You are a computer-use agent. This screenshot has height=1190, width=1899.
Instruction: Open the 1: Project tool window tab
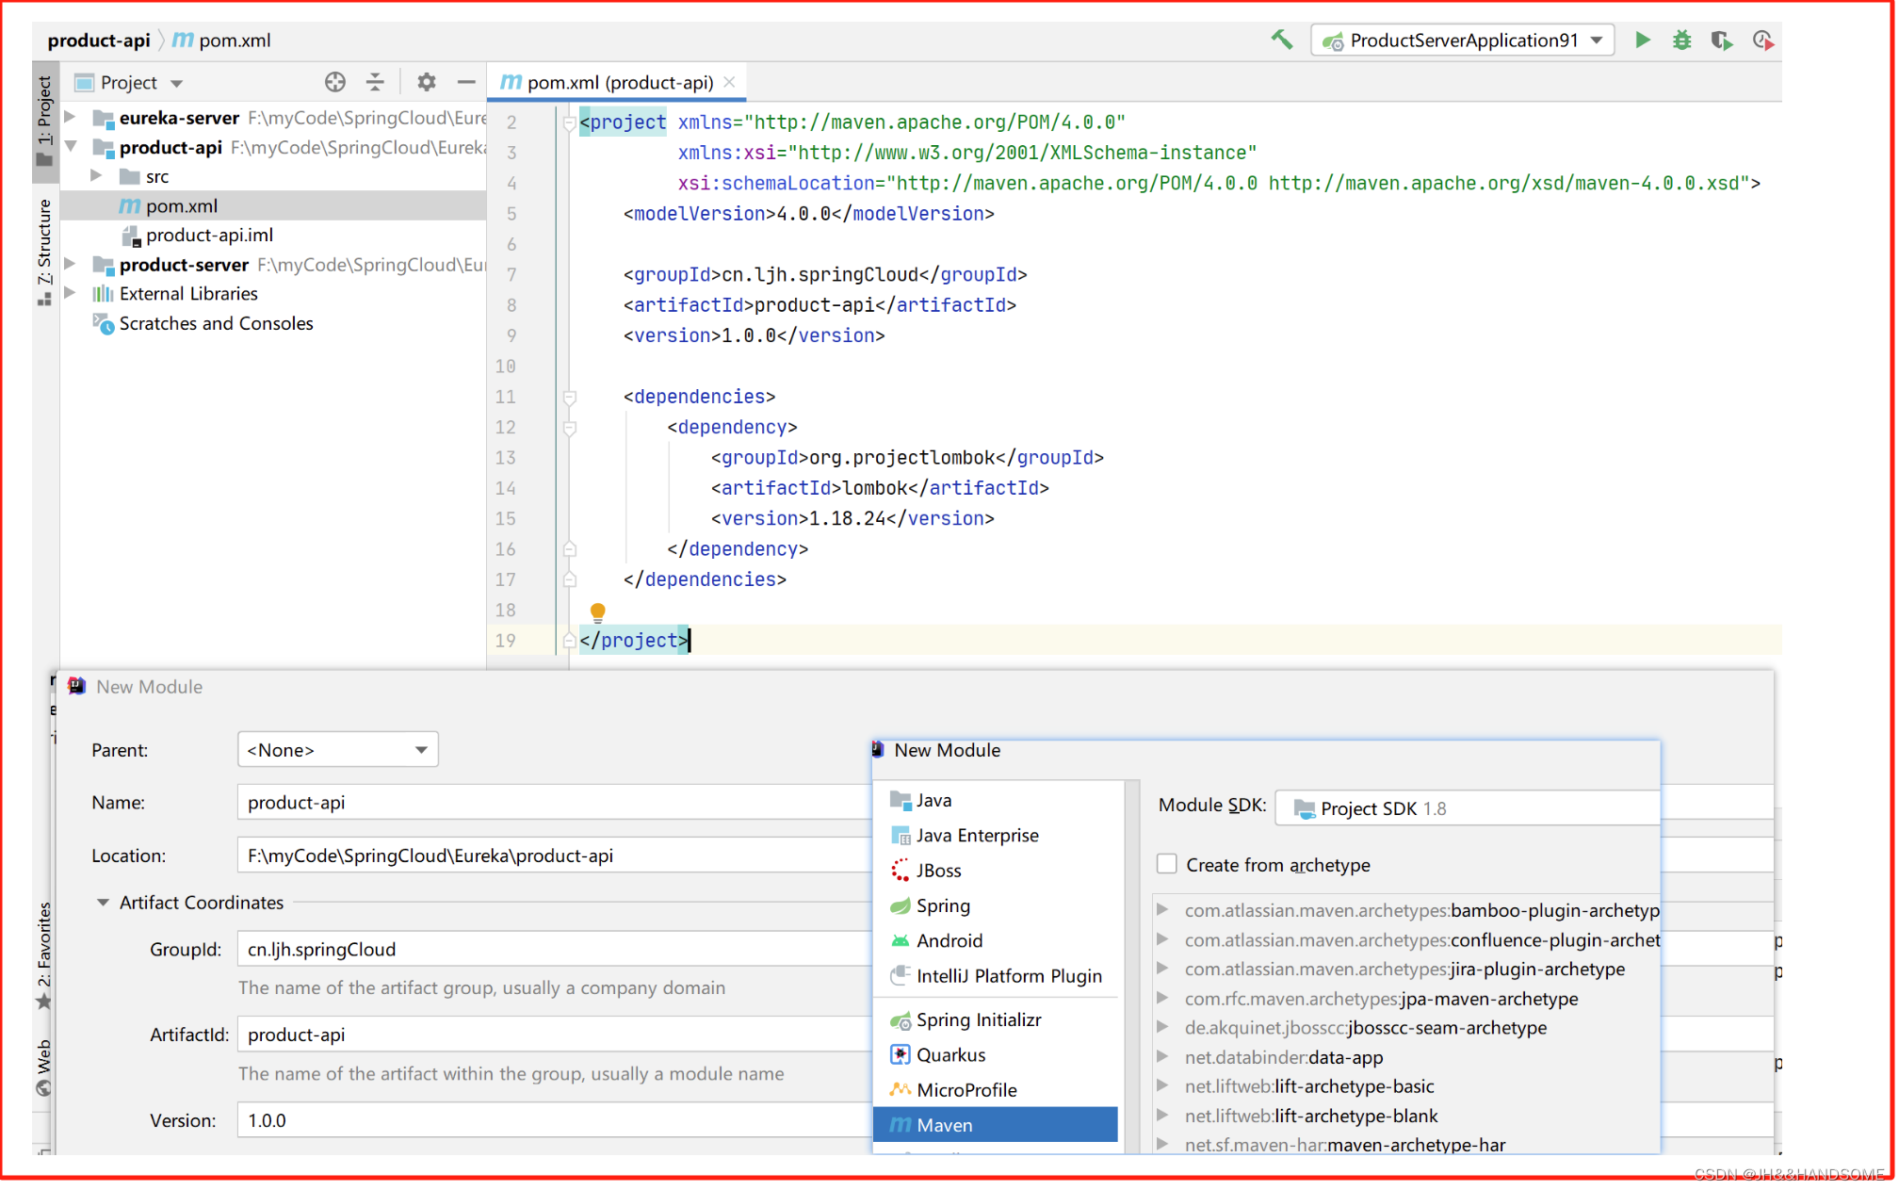[44, 121]
